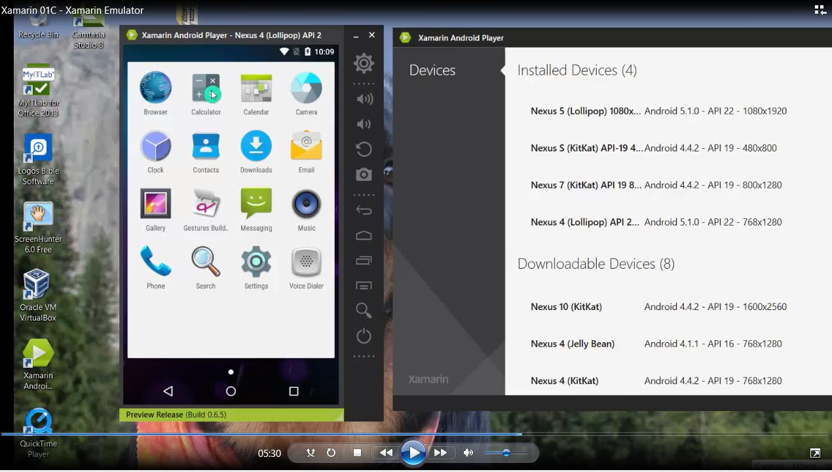This screenshot has width=832, height=472.
Task: Open emulator settings gear in side toolbar
Action: (364, 64)
